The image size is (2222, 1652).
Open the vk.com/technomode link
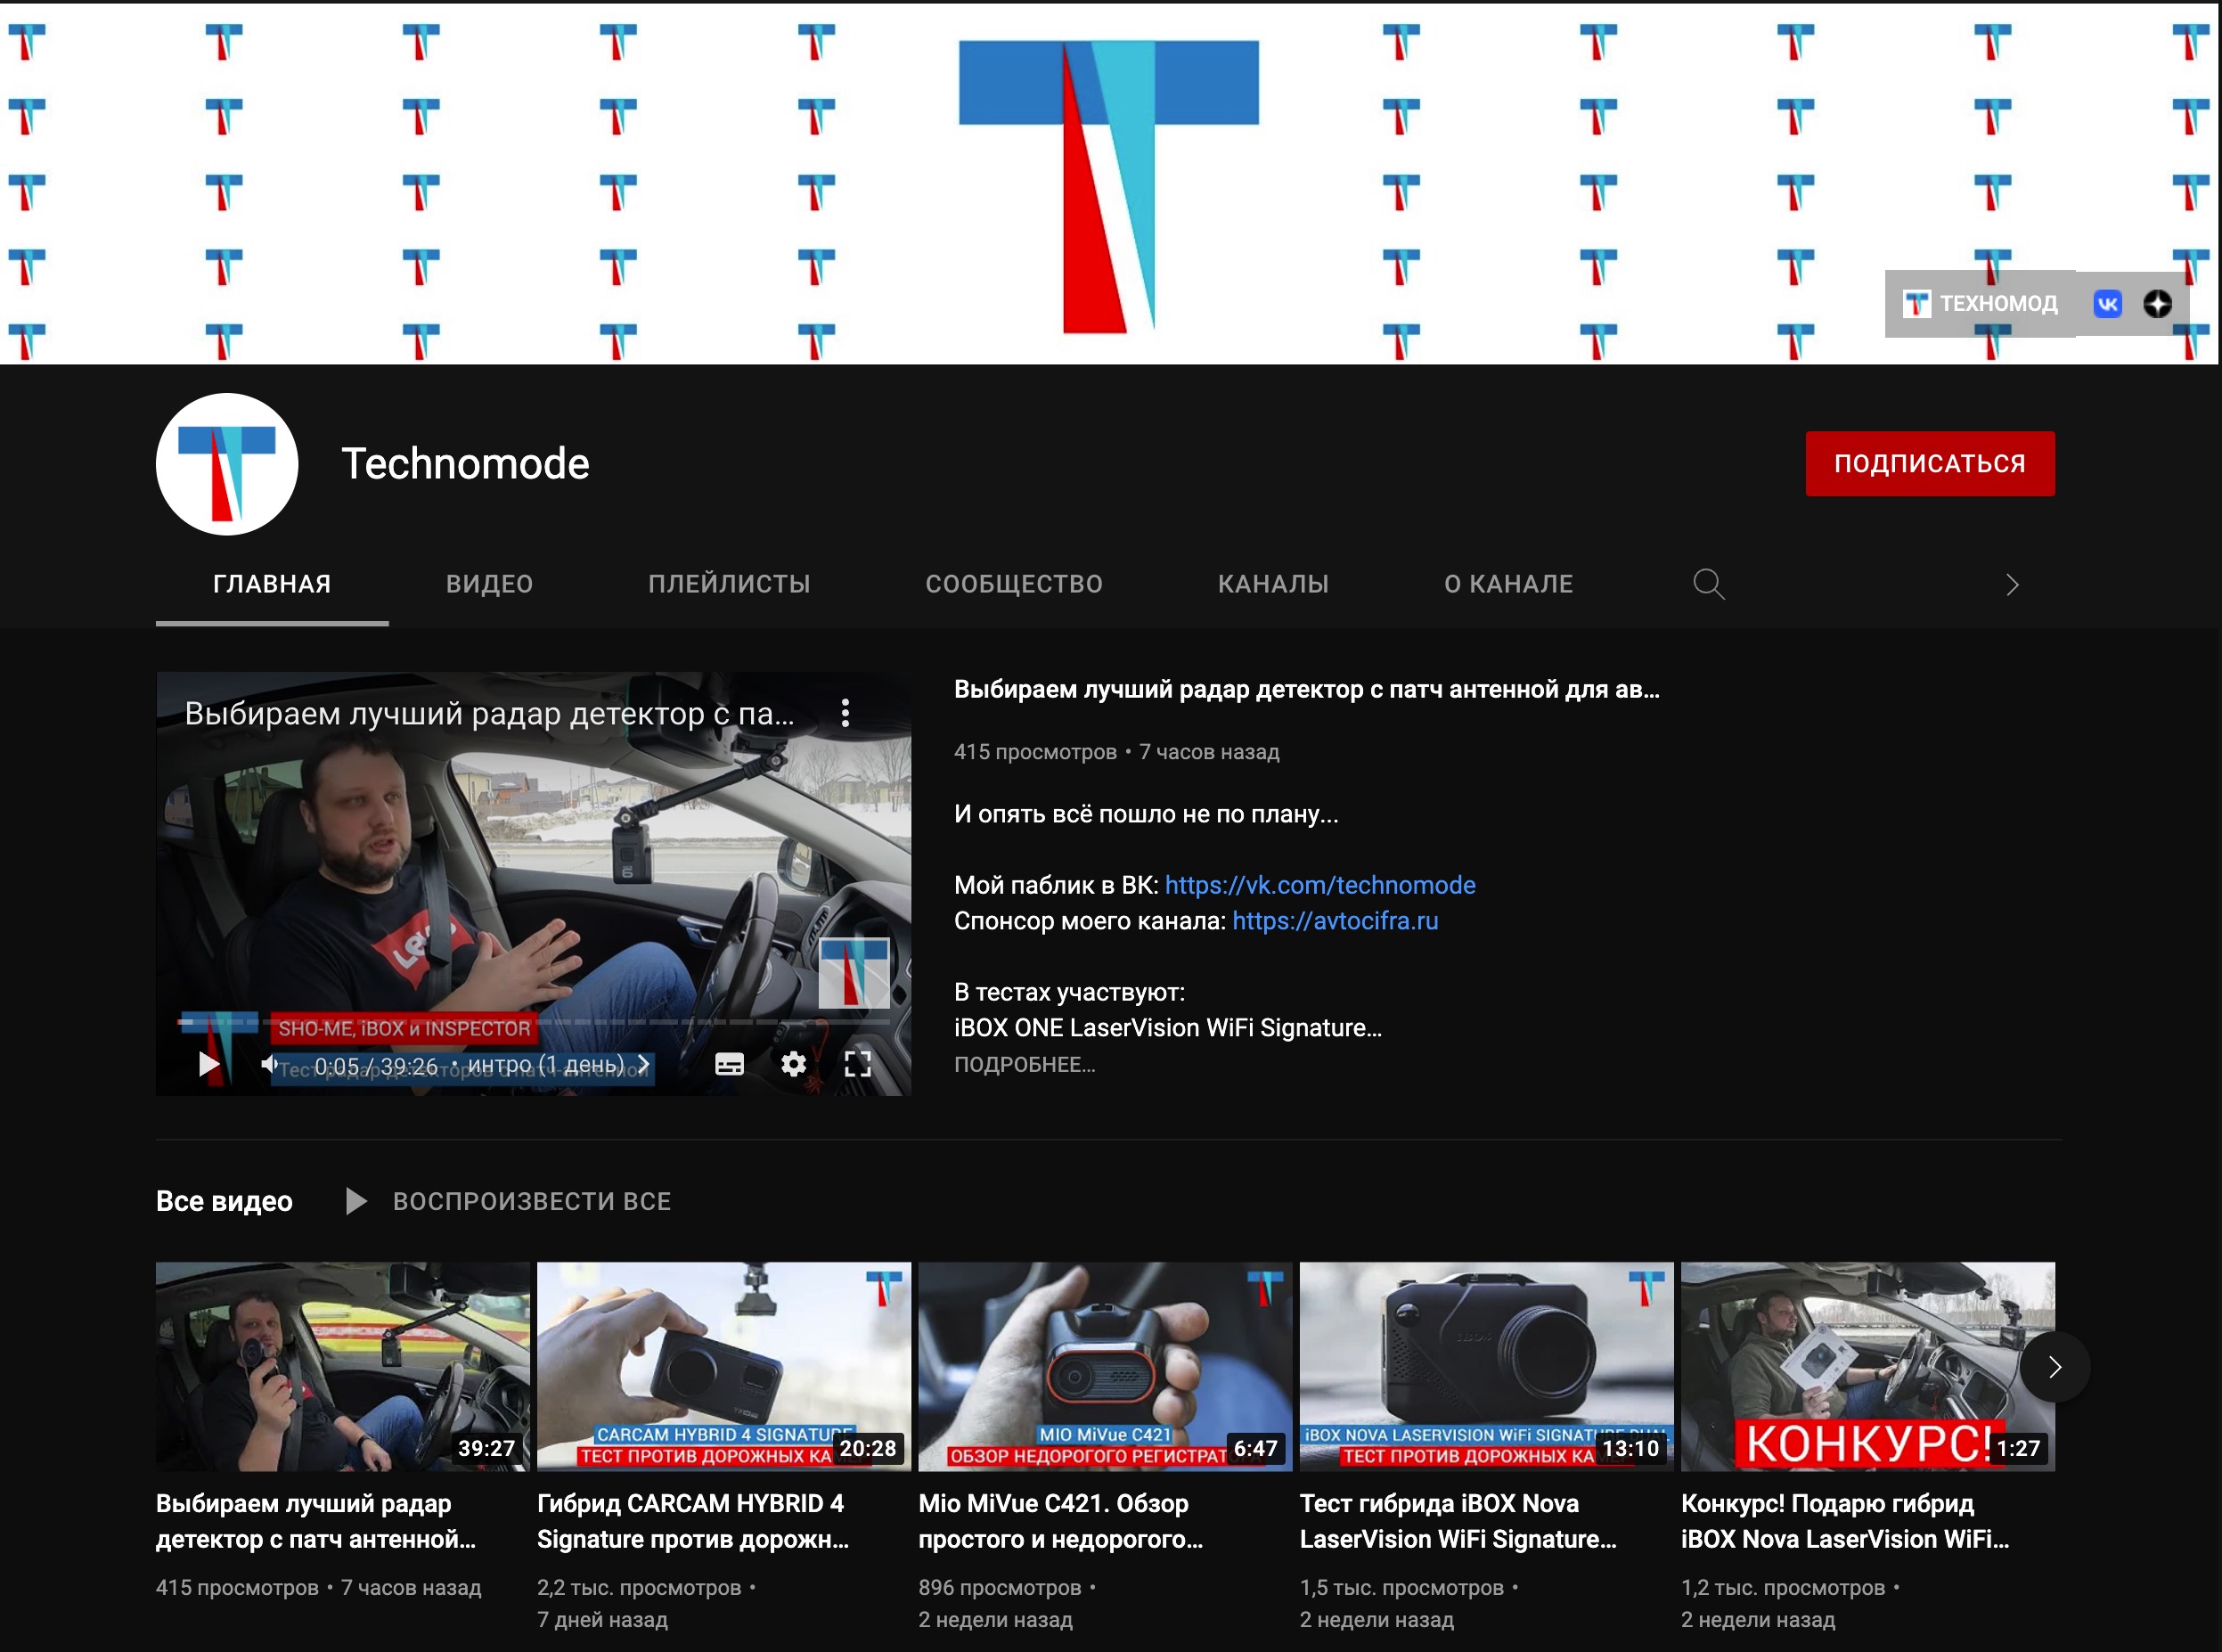pyautogui.click(x=1320, y=885)
